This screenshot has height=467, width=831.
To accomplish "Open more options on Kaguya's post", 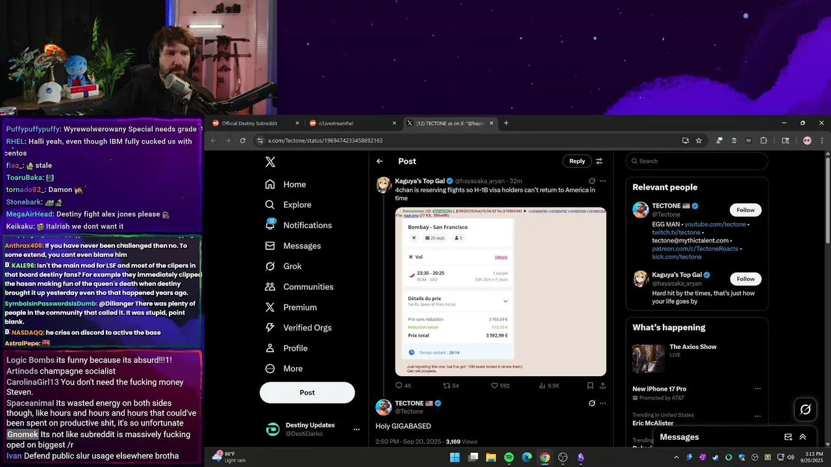I will click(x=602, y=181).
